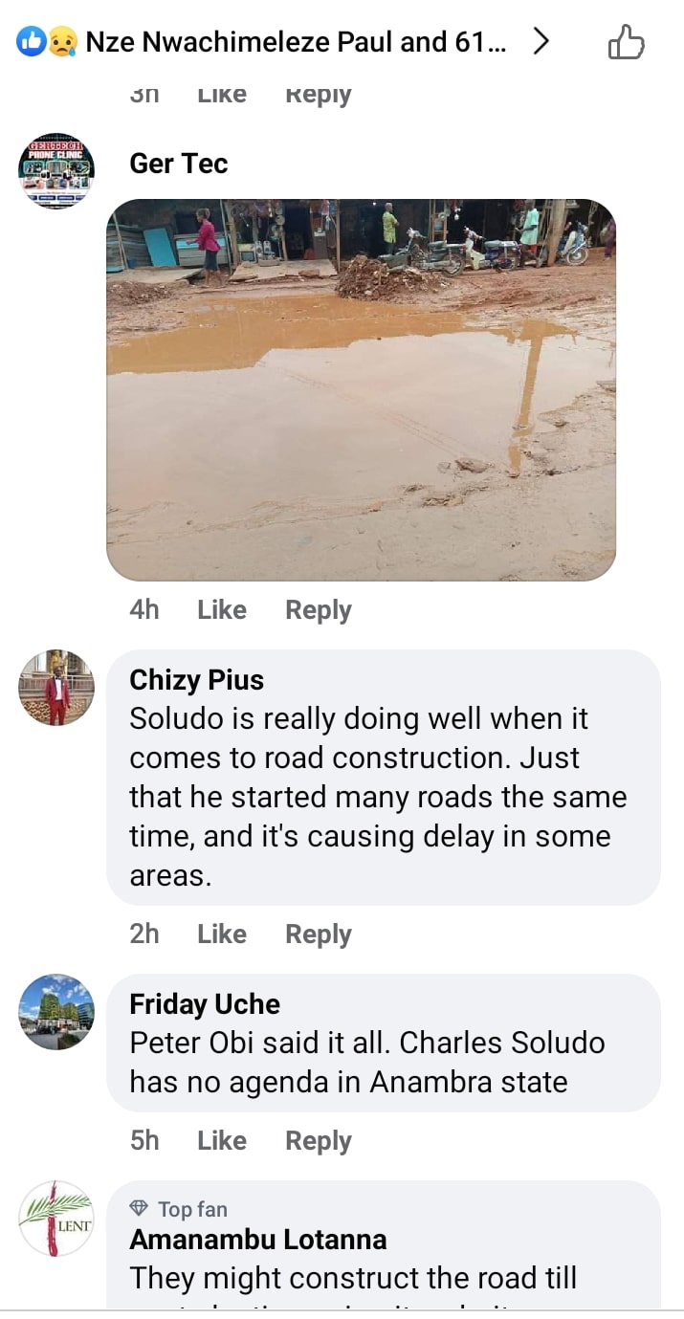Like Friday Uche's comment
Viewport: 684px width, 1319px height.
(222, 1140)
